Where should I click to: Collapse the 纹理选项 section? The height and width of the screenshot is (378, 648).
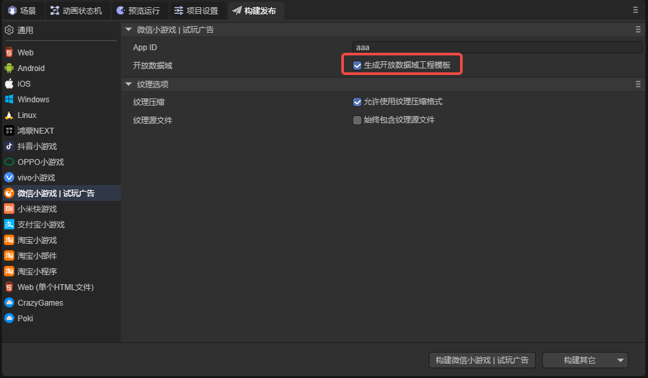tap(129, 84)
